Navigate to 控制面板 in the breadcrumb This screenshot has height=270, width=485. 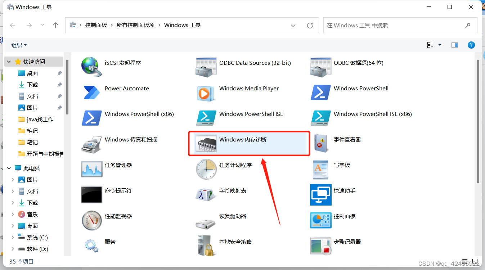click(96, 25)
